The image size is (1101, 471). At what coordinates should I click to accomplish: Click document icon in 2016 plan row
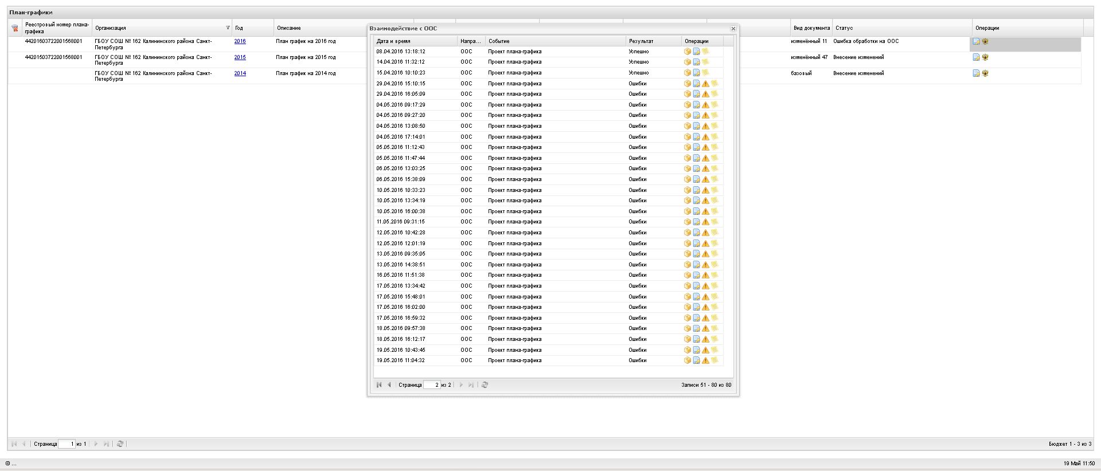click(976, 41)
